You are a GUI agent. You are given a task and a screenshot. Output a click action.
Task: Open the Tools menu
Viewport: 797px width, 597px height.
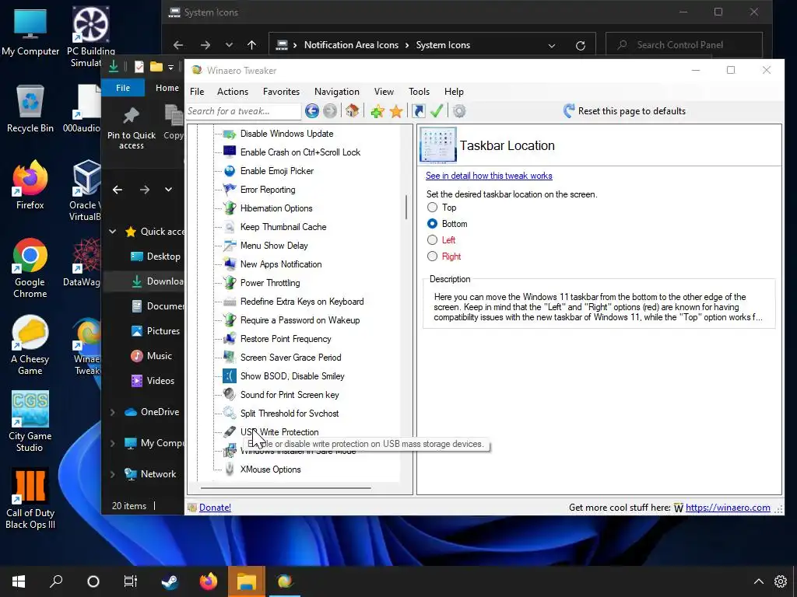click(x=419, y=92)
